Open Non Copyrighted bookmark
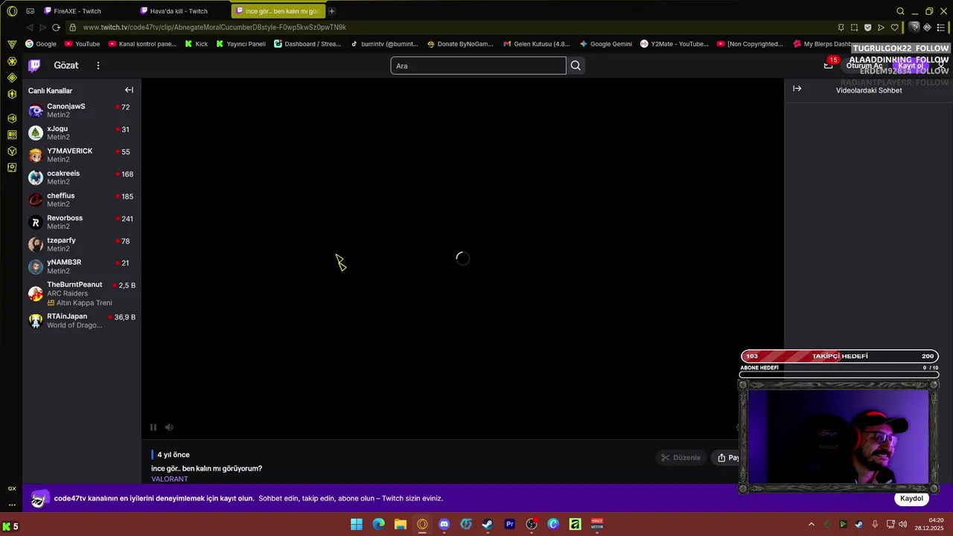The width and height of the screenshot is (953, 536). 750,44
